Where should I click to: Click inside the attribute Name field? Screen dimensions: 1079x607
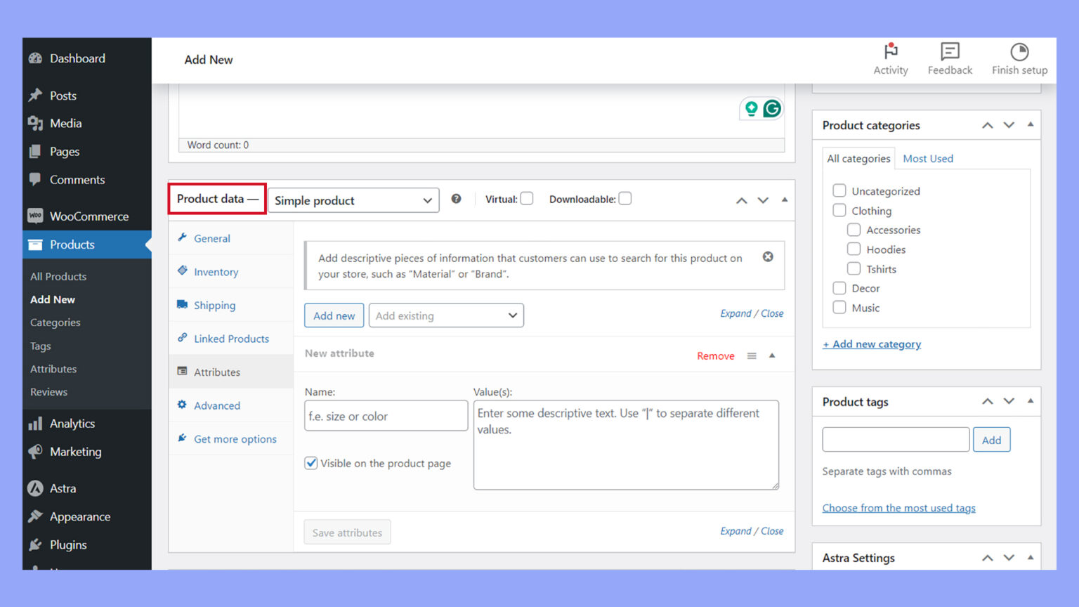385,416
